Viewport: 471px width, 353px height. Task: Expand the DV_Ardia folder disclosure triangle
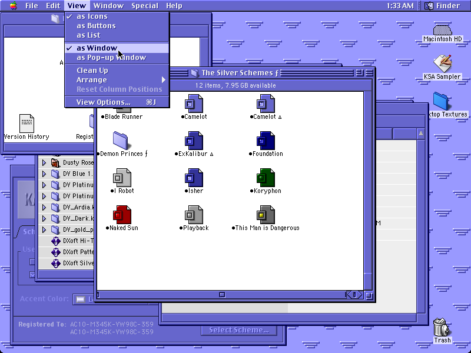point(44,207)
